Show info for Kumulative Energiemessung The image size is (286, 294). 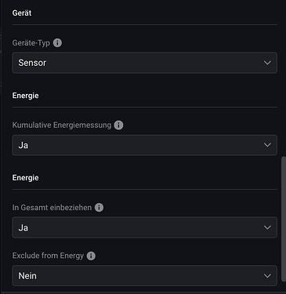(118, 125)
